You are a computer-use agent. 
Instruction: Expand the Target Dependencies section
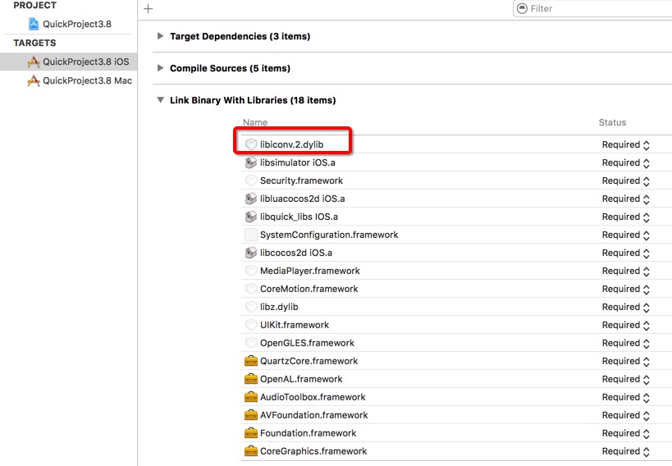(160, 36)
